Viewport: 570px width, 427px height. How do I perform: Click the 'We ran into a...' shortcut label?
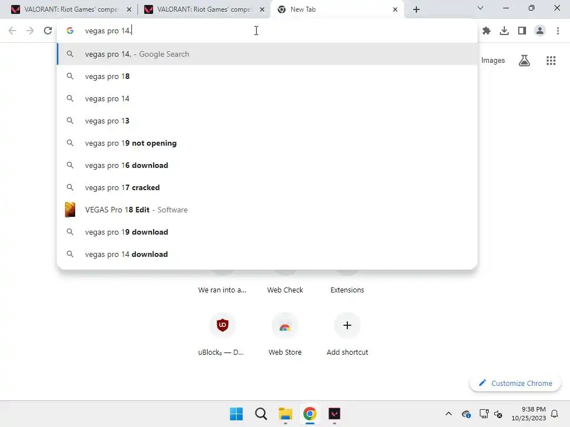(222, 290)
